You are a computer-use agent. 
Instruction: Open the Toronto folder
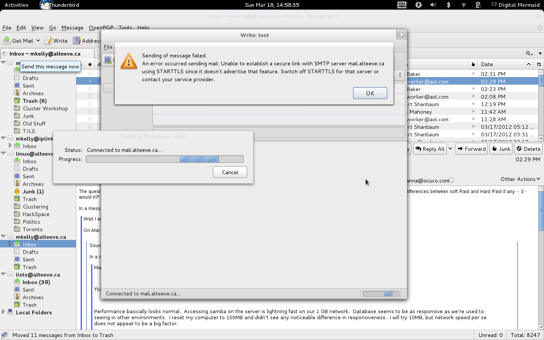click(32, 229)
